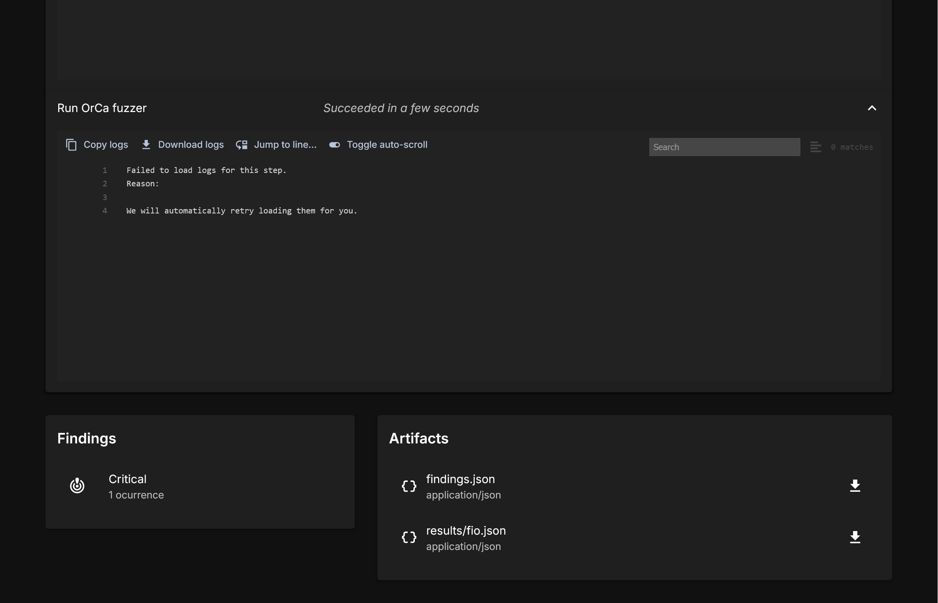Viewport: 938px width, 603px height.
Task: Click the findings.json braces file icon
Action: [x=409, y=486]
